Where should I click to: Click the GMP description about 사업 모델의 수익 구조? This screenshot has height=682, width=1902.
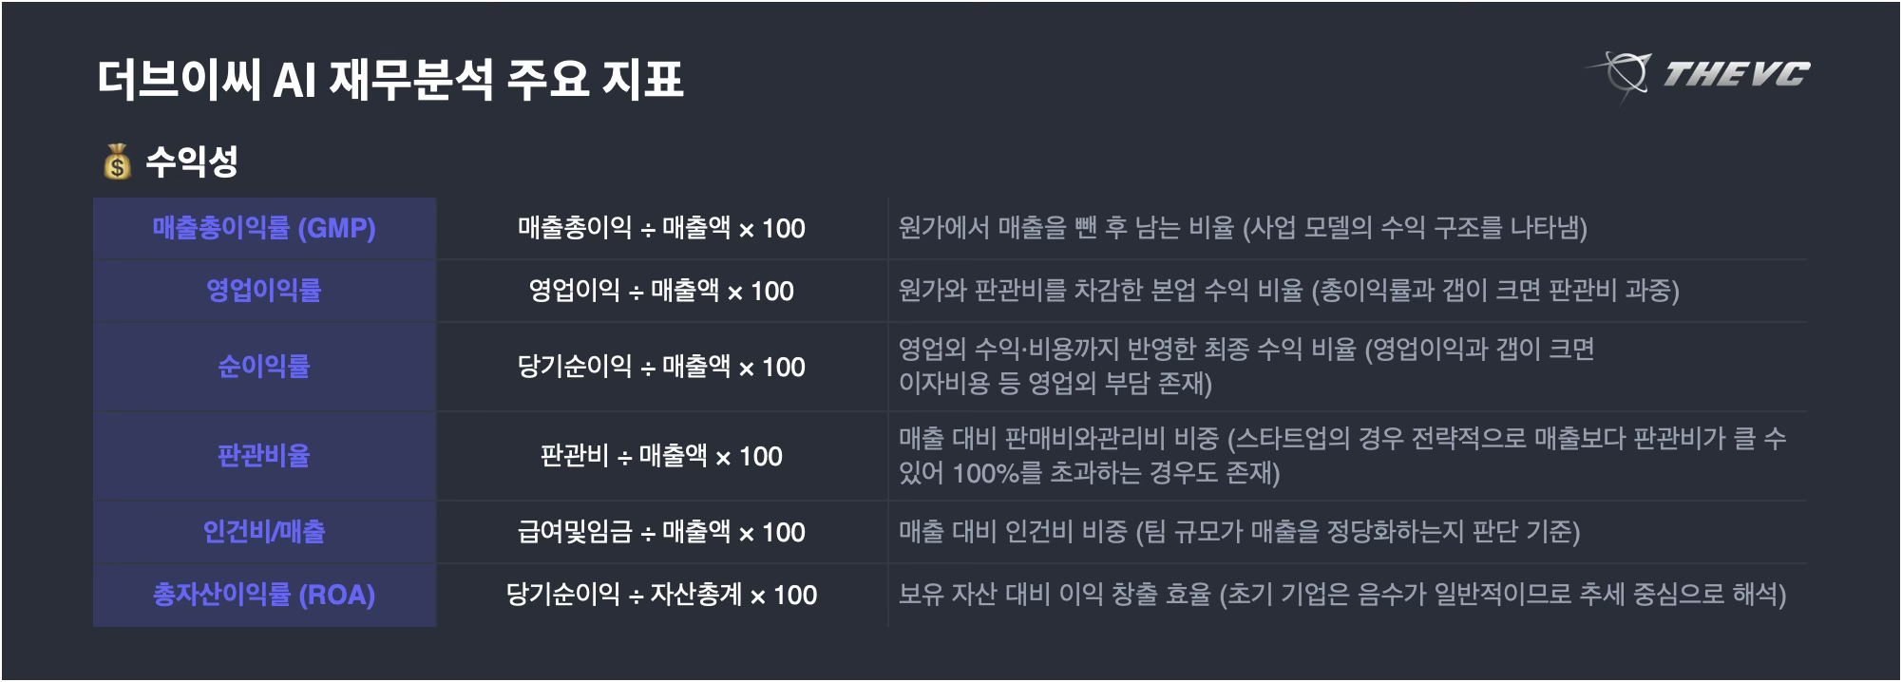pos(1243,228)
